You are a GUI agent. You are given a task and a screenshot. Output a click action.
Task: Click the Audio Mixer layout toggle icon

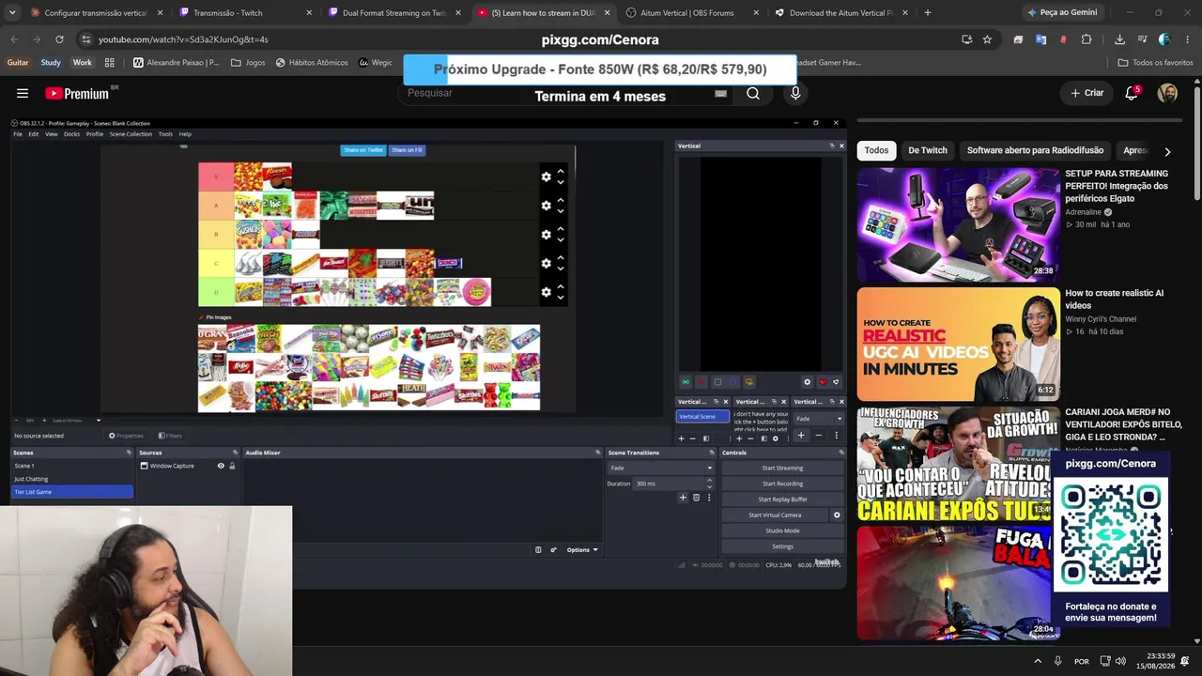(538, 549)
